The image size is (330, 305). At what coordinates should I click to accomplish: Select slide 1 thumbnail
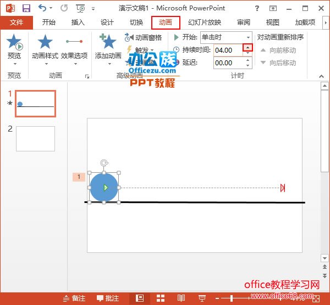[35, 104]
